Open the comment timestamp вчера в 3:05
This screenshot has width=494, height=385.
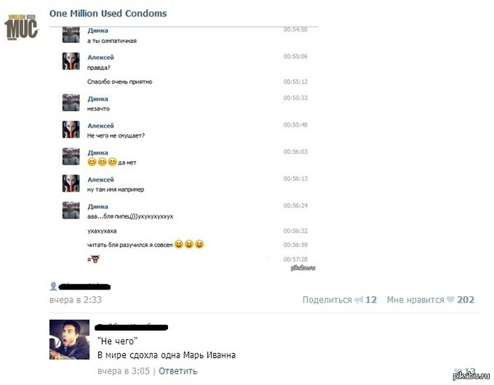pyautogui.click(x=123, y=371)
